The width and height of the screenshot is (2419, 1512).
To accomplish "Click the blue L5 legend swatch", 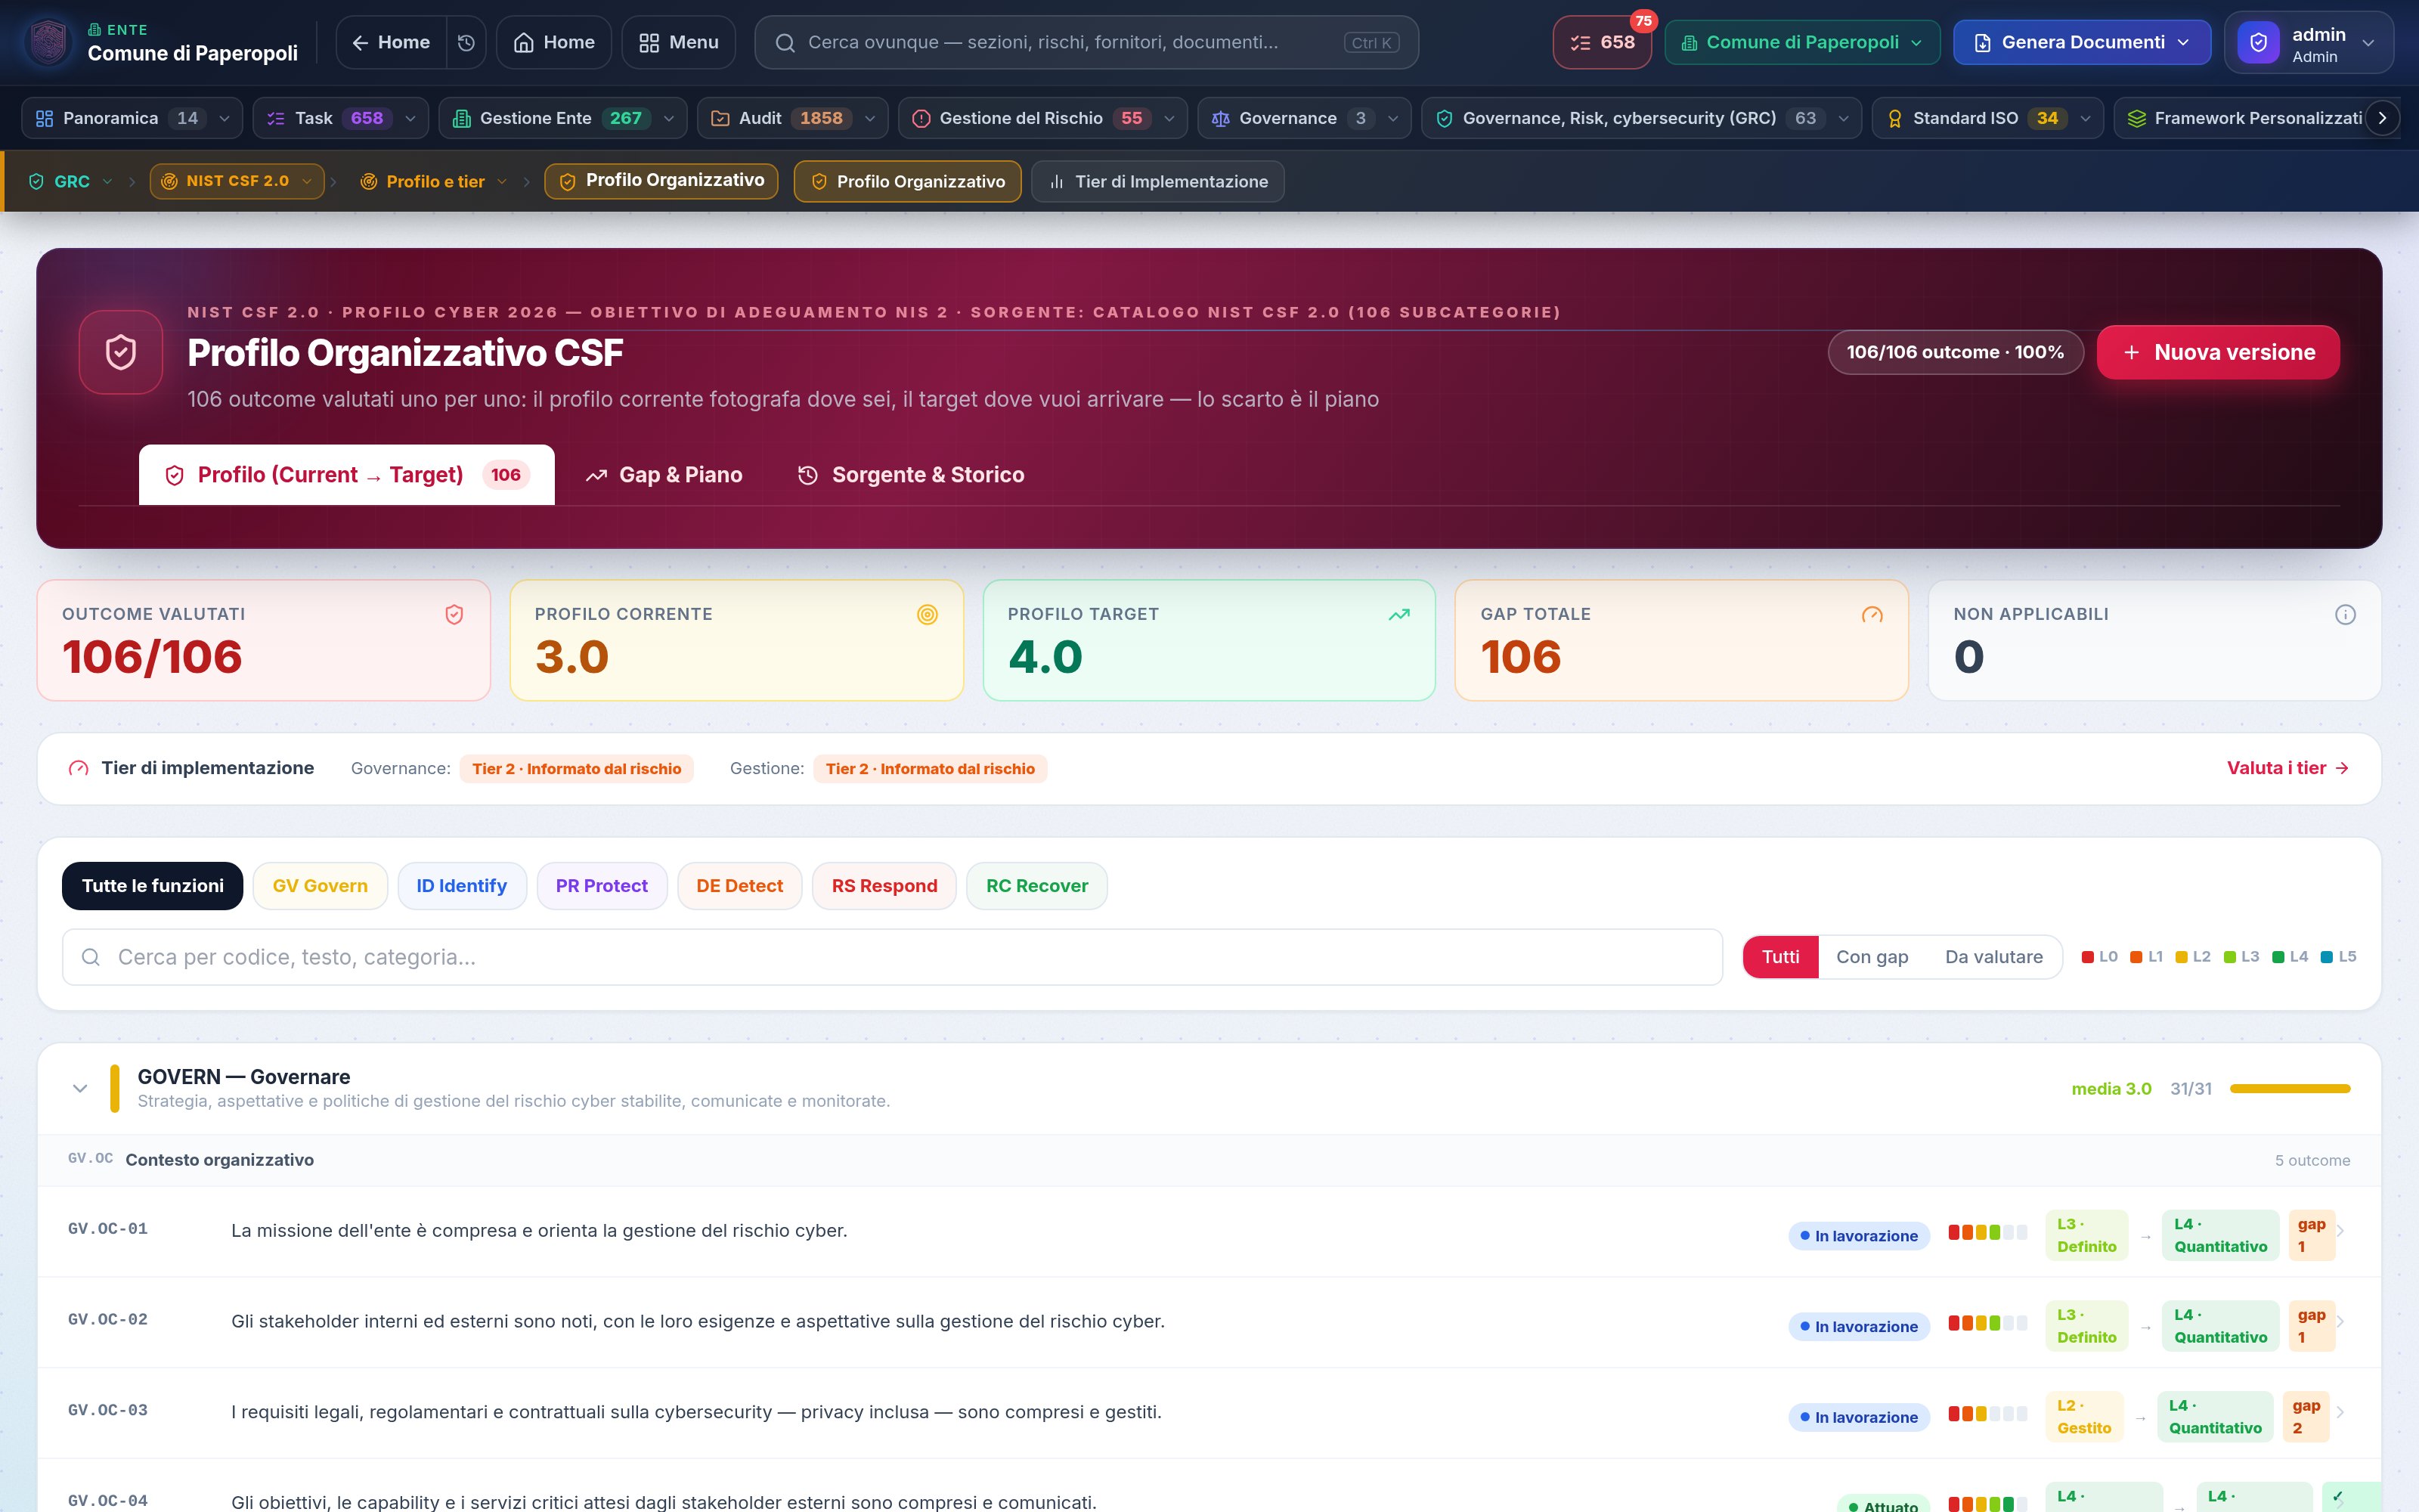I will point(2326,957).
